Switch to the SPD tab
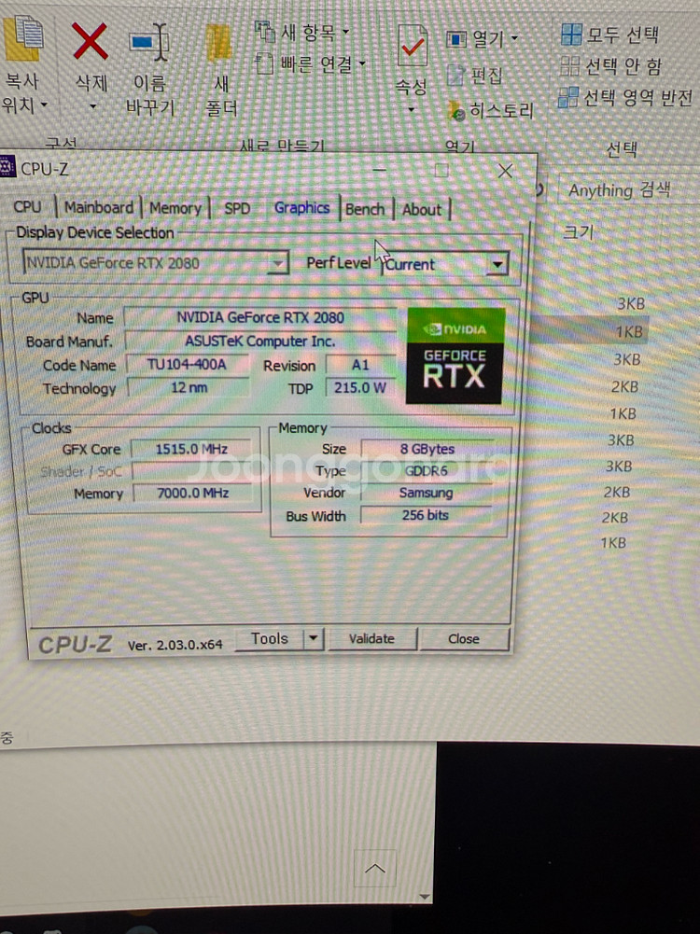Image resolution: width=700 pixels, height=934 pixels. point(237,208)
